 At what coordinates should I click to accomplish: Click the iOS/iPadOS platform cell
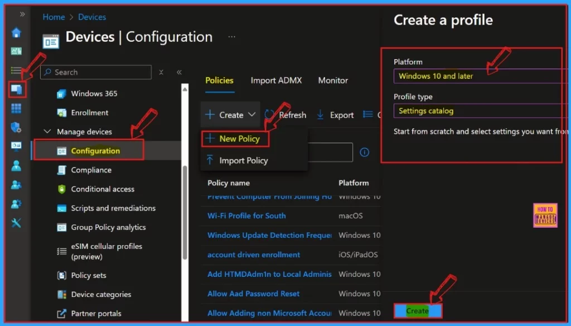[x=358, y=255]
